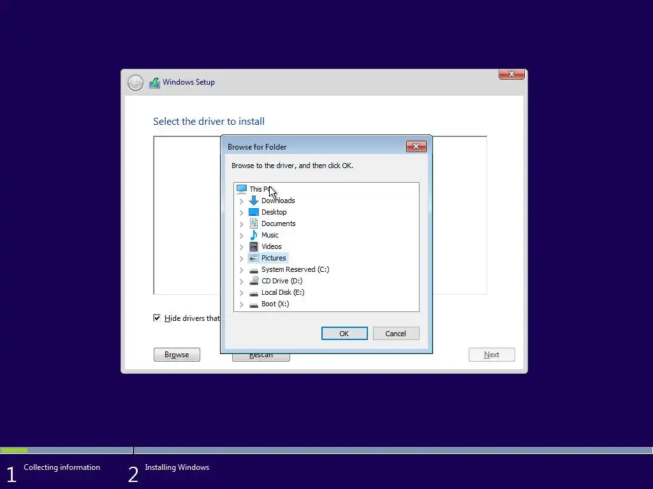Image resolution: width=653 pixels, height=489 pixels.
Task: Select the Downloads label in the tree
Action: 278,201
